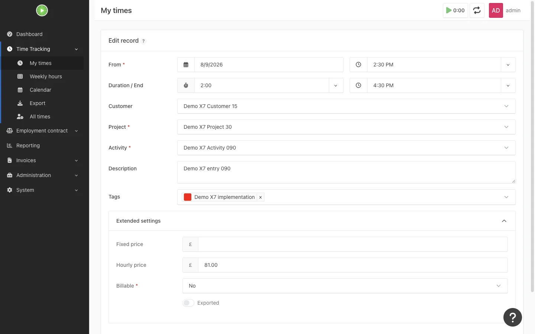The height and width of the screenshot is (334, 535).
Task: Click the My times clock icon
Action: (x=20, y=63)
